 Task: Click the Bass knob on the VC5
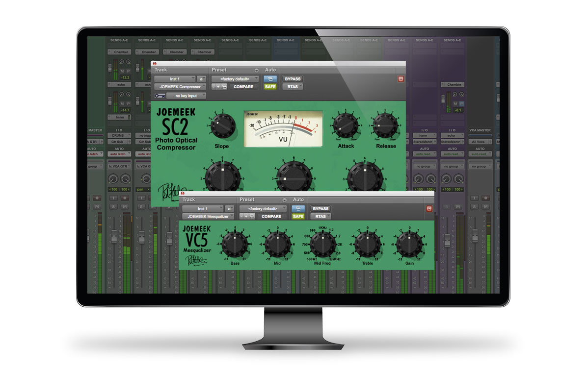(x=235, y=245)
